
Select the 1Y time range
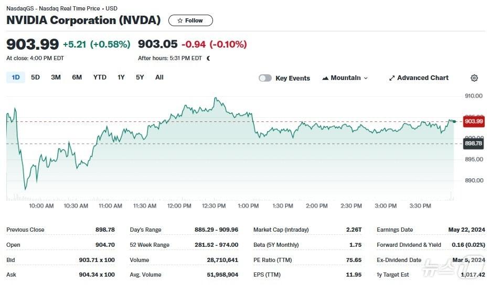[x=121, y=77]
